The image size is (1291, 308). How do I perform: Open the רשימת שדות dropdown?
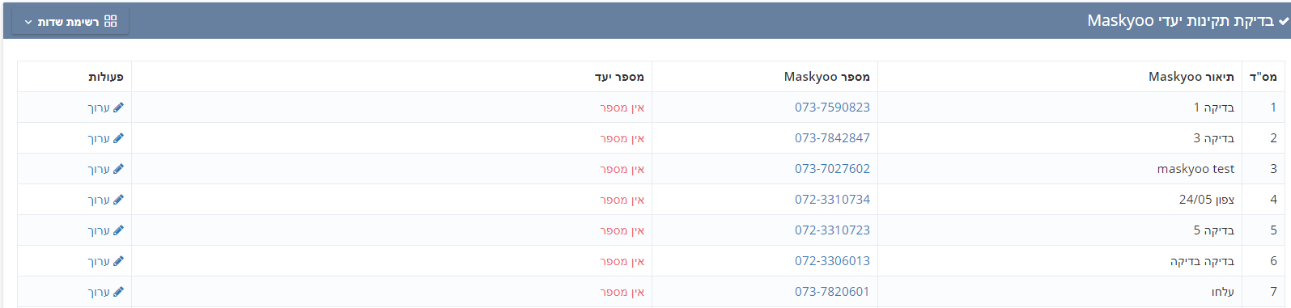coord(70,22)
